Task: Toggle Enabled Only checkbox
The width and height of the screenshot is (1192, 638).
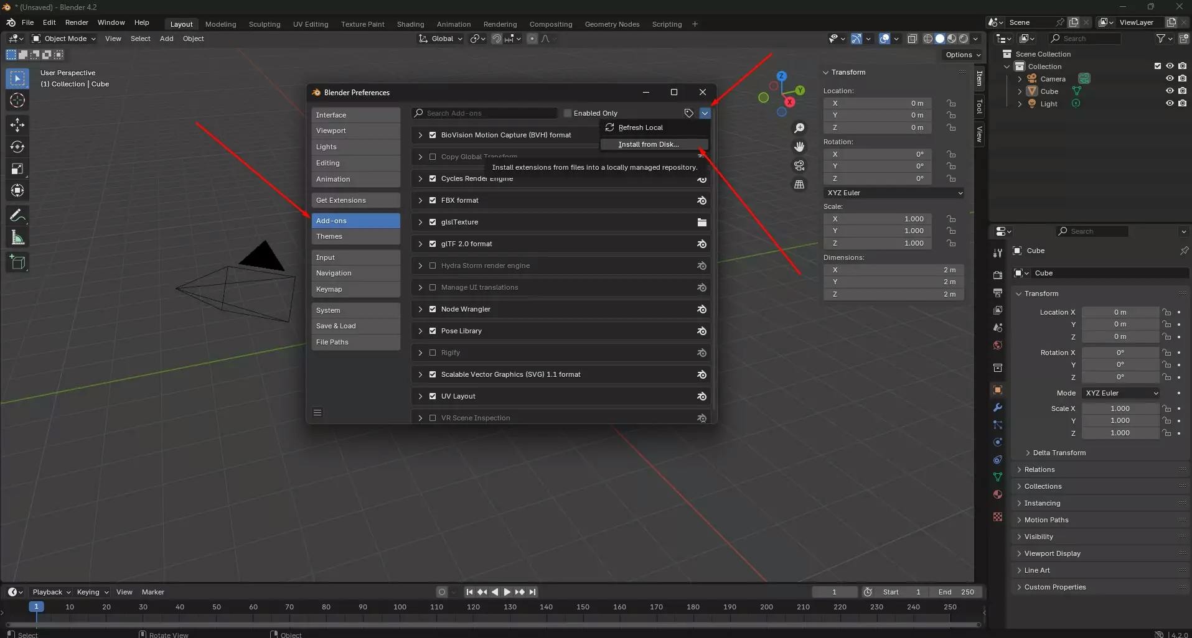Action: click(x=568, y=113)
